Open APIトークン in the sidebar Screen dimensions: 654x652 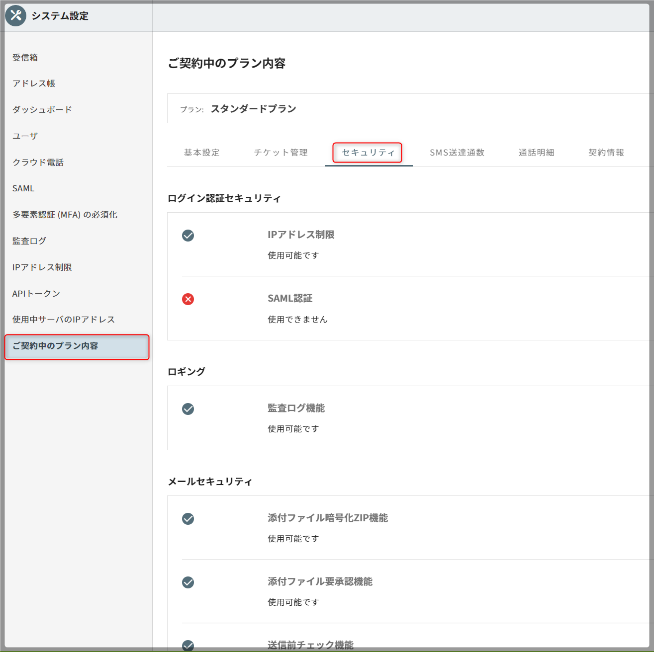coord(36,294)
